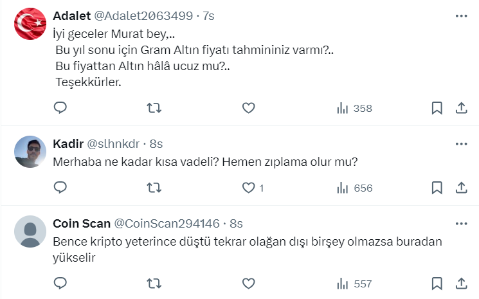479x299 pixels.
Task: Retweet Adalet's gold price tweet
Action: (155, 108)
